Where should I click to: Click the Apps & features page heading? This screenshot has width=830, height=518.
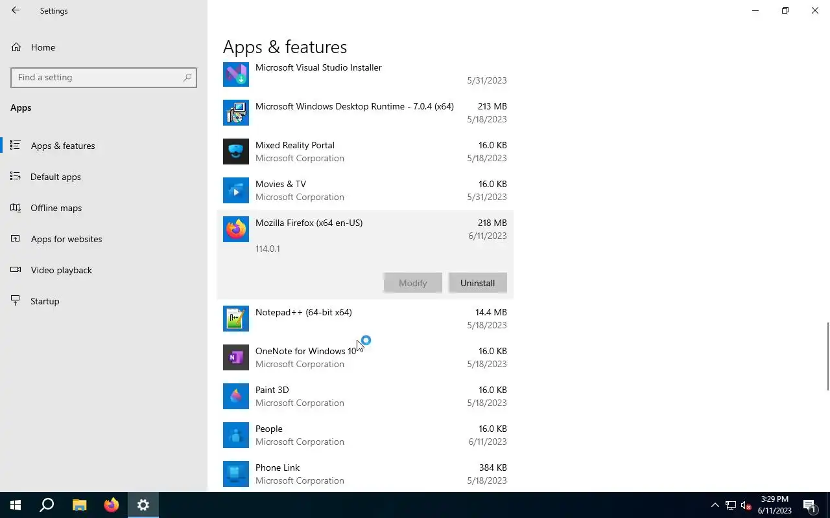point(285,47)
